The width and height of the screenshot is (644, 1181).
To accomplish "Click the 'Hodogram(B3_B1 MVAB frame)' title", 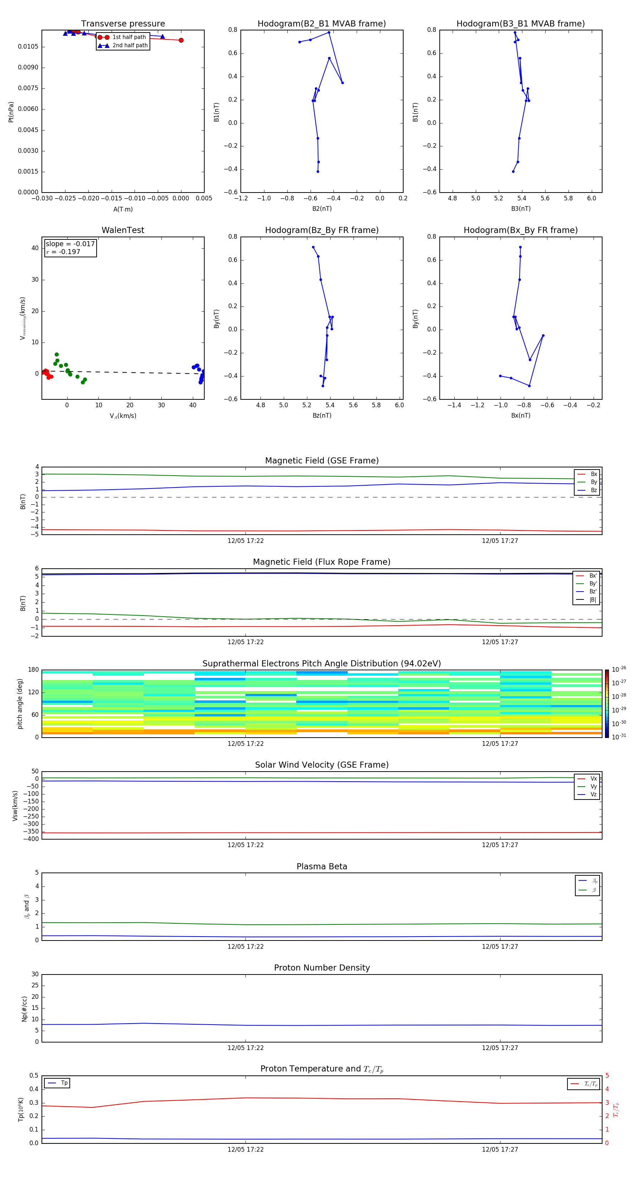I will 521,24.
